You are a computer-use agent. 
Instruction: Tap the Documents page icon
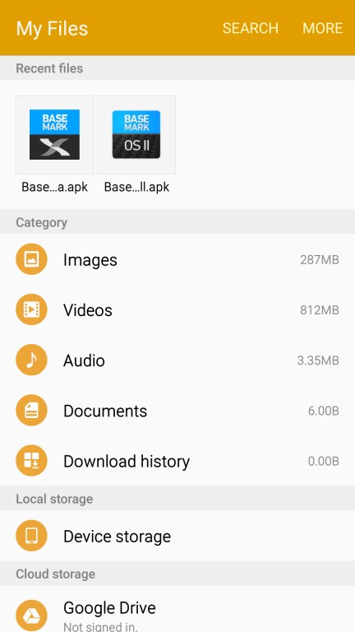click(31, 411)
